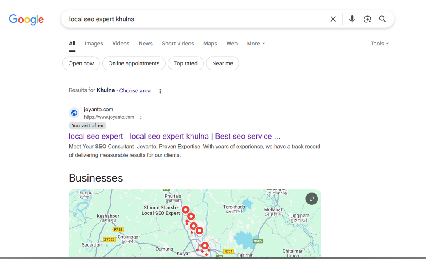Open Google Lens image search icon

(367, 19)
